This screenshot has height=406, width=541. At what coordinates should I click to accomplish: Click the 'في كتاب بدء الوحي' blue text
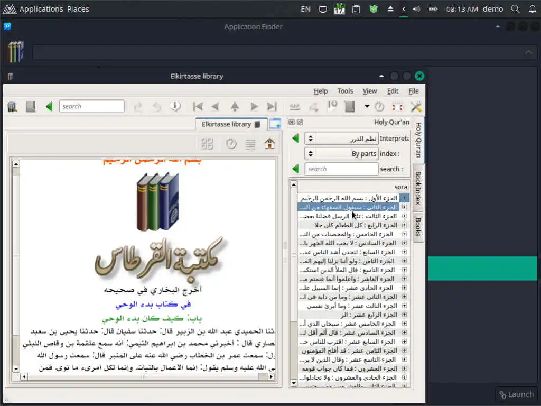click(153, 304)
